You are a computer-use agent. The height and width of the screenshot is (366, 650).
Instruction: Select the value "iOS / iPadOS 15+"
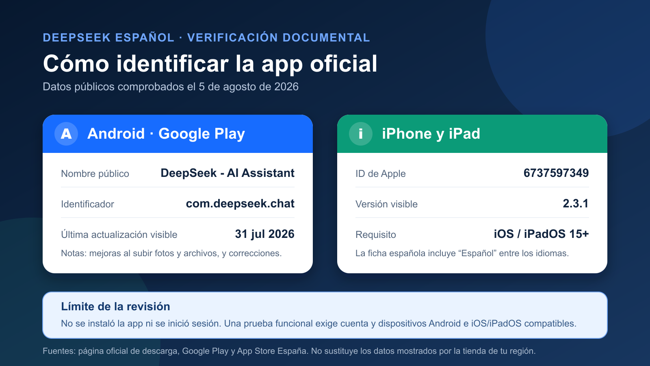click(541, 234)
